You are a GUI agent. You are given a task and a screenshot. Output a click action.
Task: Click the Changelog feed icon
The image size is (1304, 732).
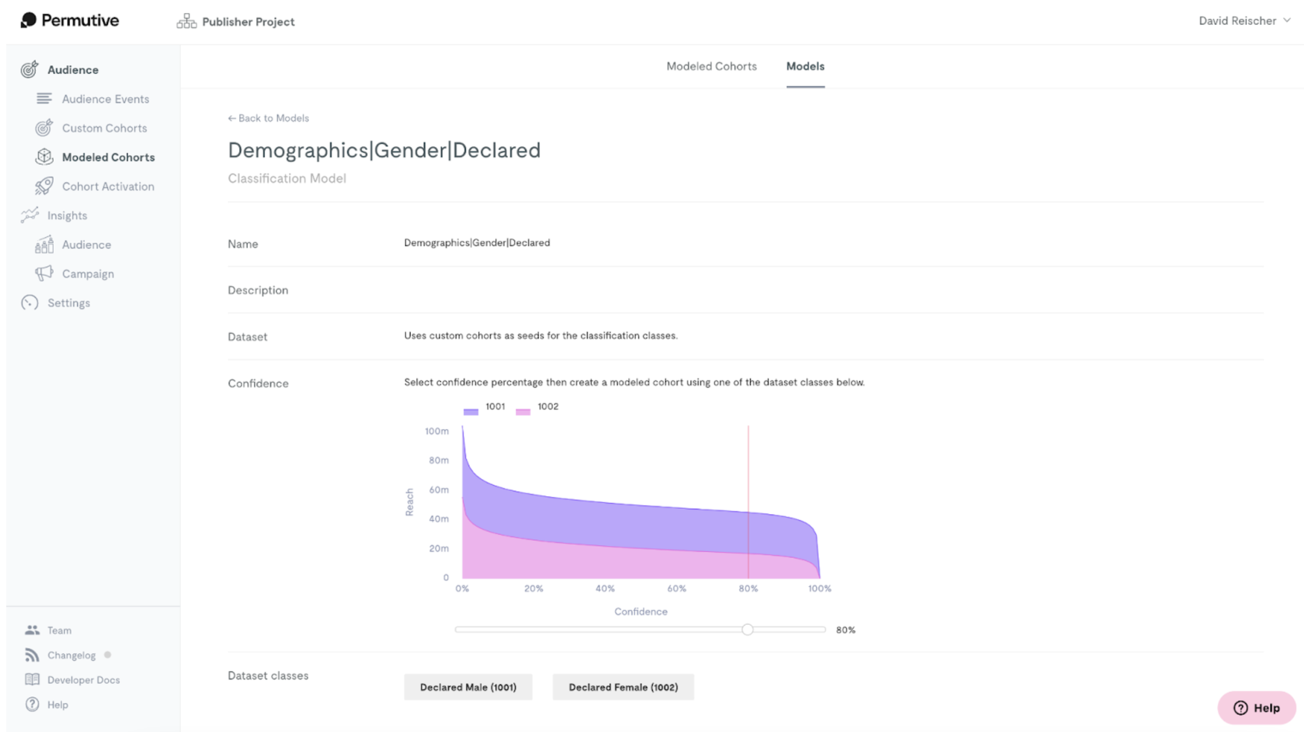[32, 655]
